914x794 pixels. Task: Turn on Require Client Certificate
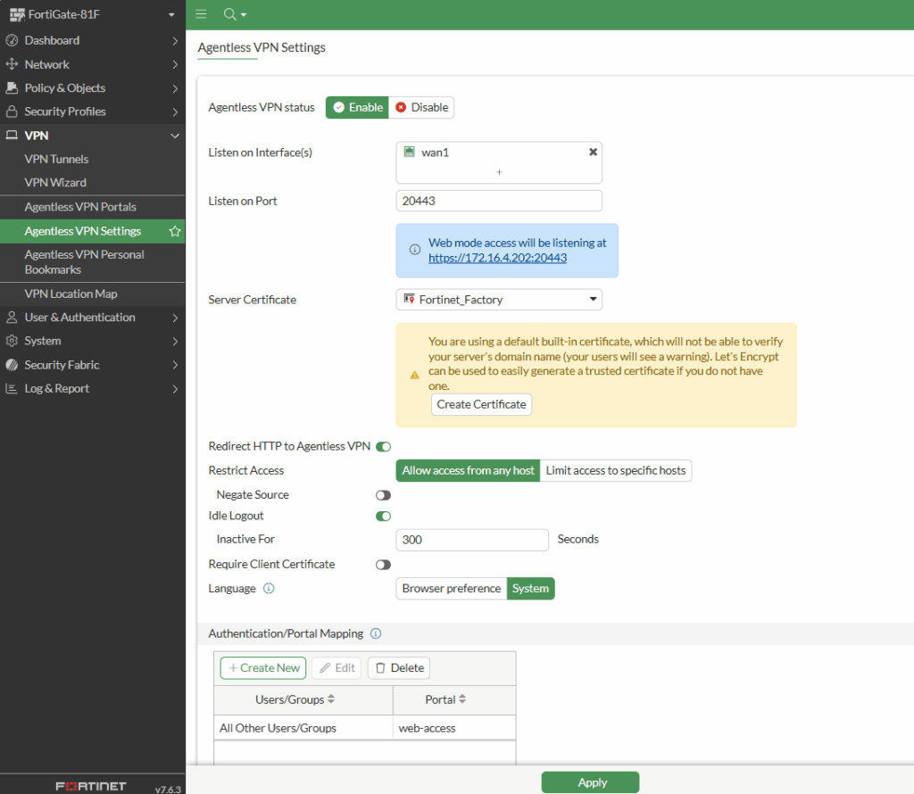coord(383,564)
